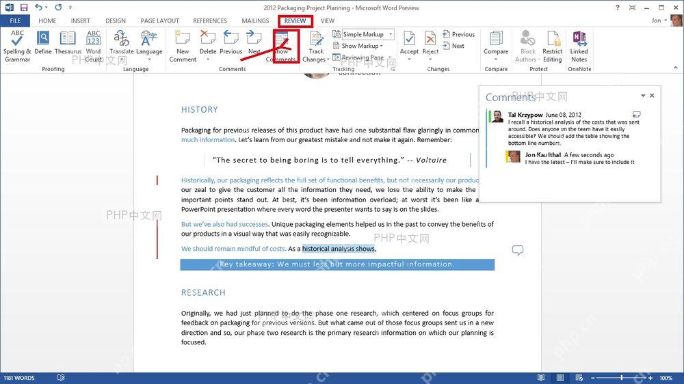Redo the last action
Viewport: 684px width, 384px height.
[x=58, y=8]
